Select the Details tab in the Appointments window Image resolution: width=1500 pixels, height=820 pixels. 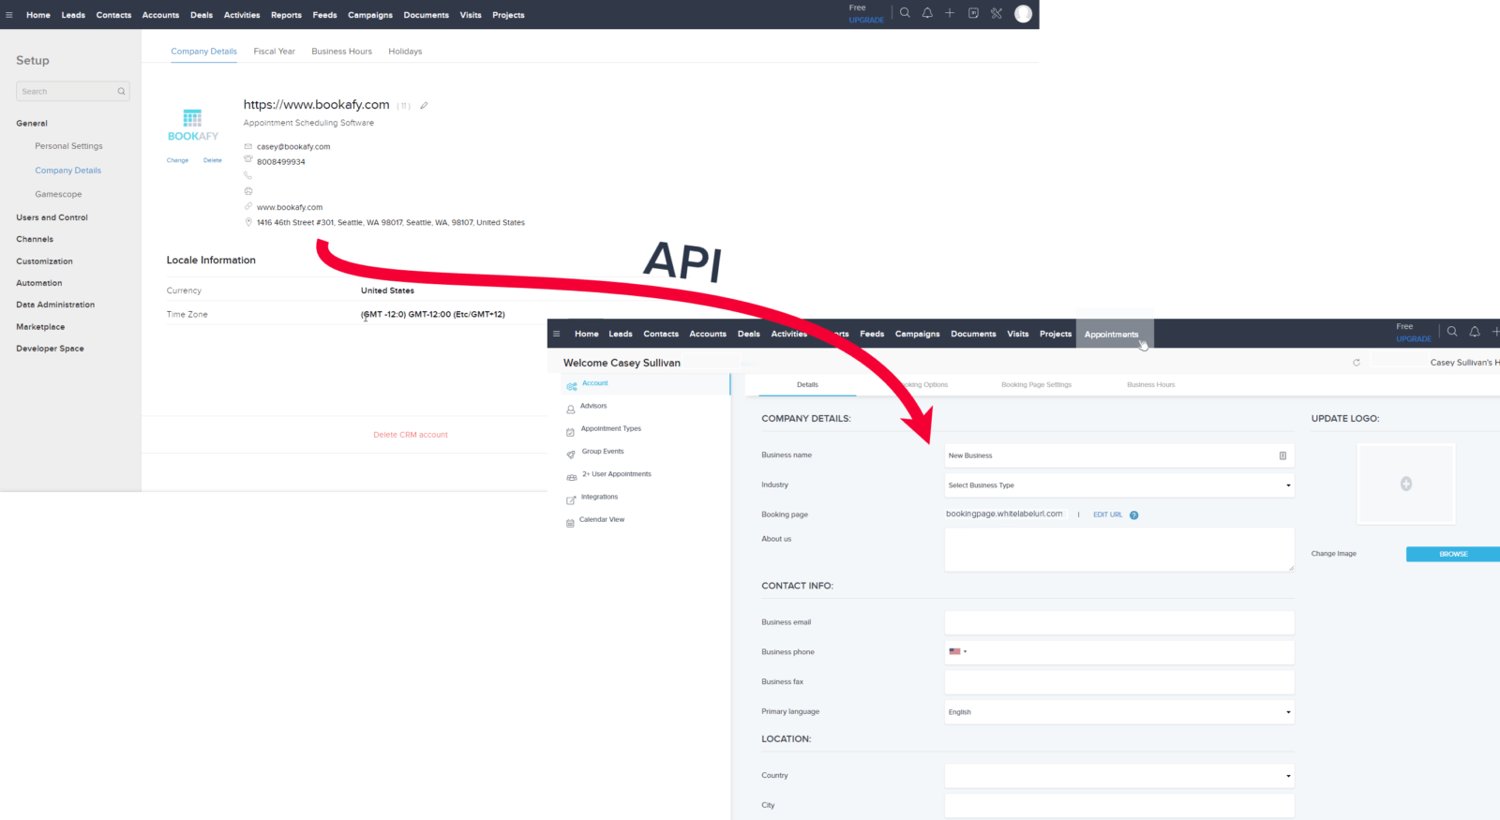[807, 384]
